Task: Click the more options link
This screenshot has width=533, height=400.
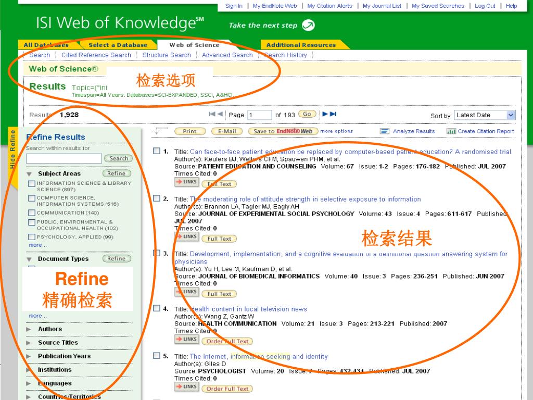Action: (x=337, y=131)
